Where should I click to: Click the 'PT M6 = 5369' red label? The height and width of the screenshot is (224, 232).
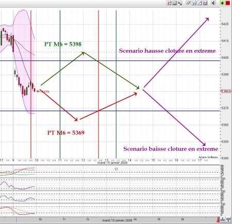66,133
